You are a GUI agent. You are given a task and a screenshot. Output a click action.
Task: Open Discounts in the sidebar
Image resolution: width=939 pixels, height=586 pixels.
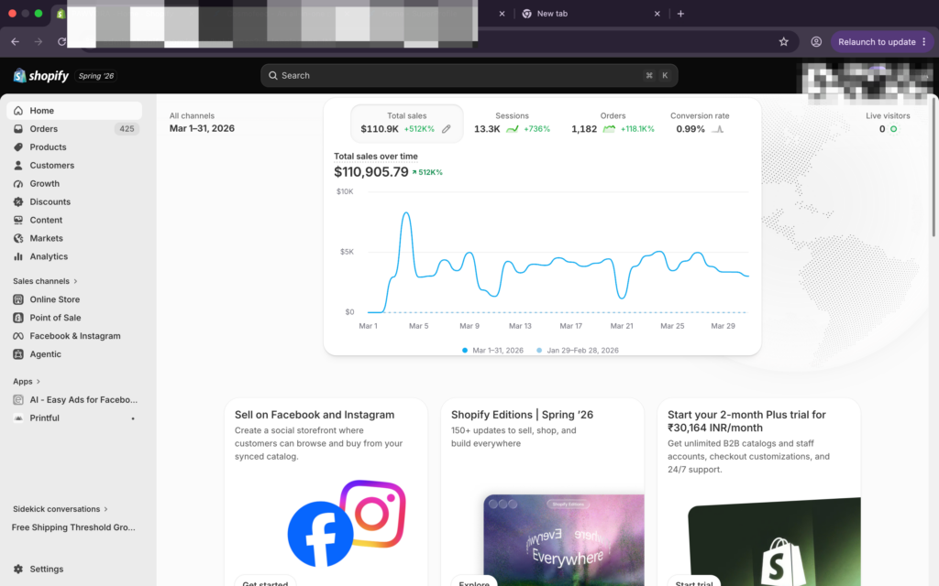pos(74,201)
